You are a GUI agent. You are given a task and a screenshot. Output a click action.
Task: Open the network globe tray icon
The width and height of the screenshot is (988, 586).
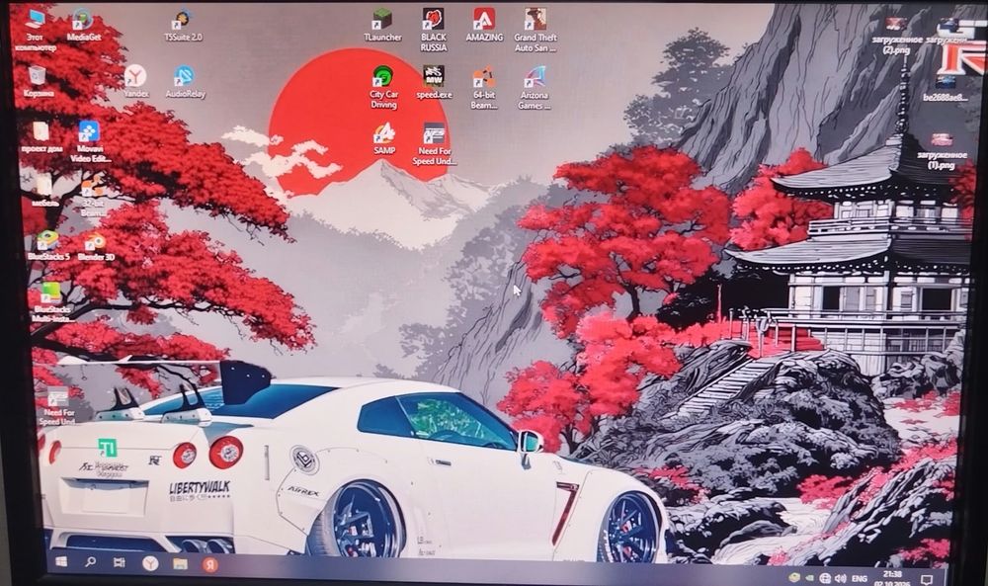click(825, 578)
